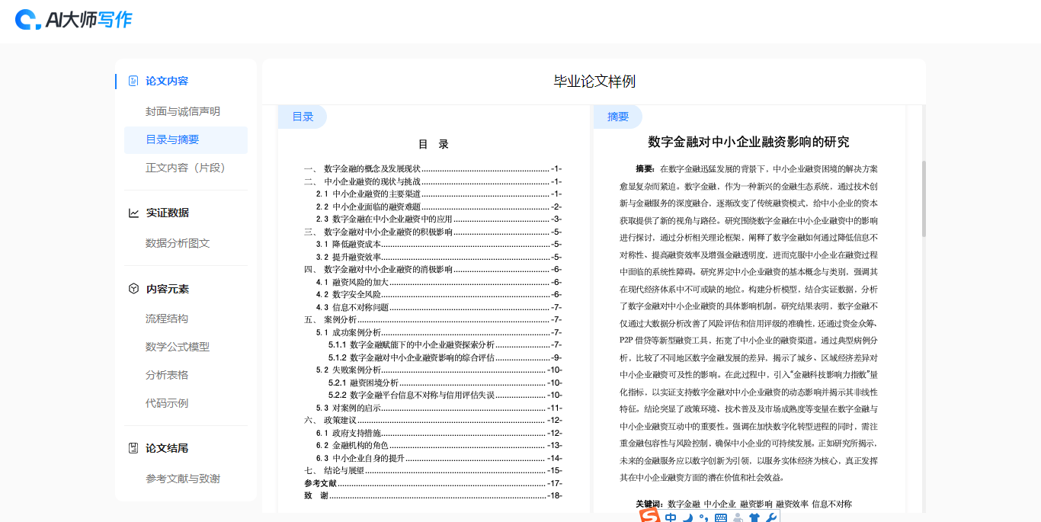Click the Sogou input method S icon
Screen dimensions: 1041x522
tap(649, 517)
